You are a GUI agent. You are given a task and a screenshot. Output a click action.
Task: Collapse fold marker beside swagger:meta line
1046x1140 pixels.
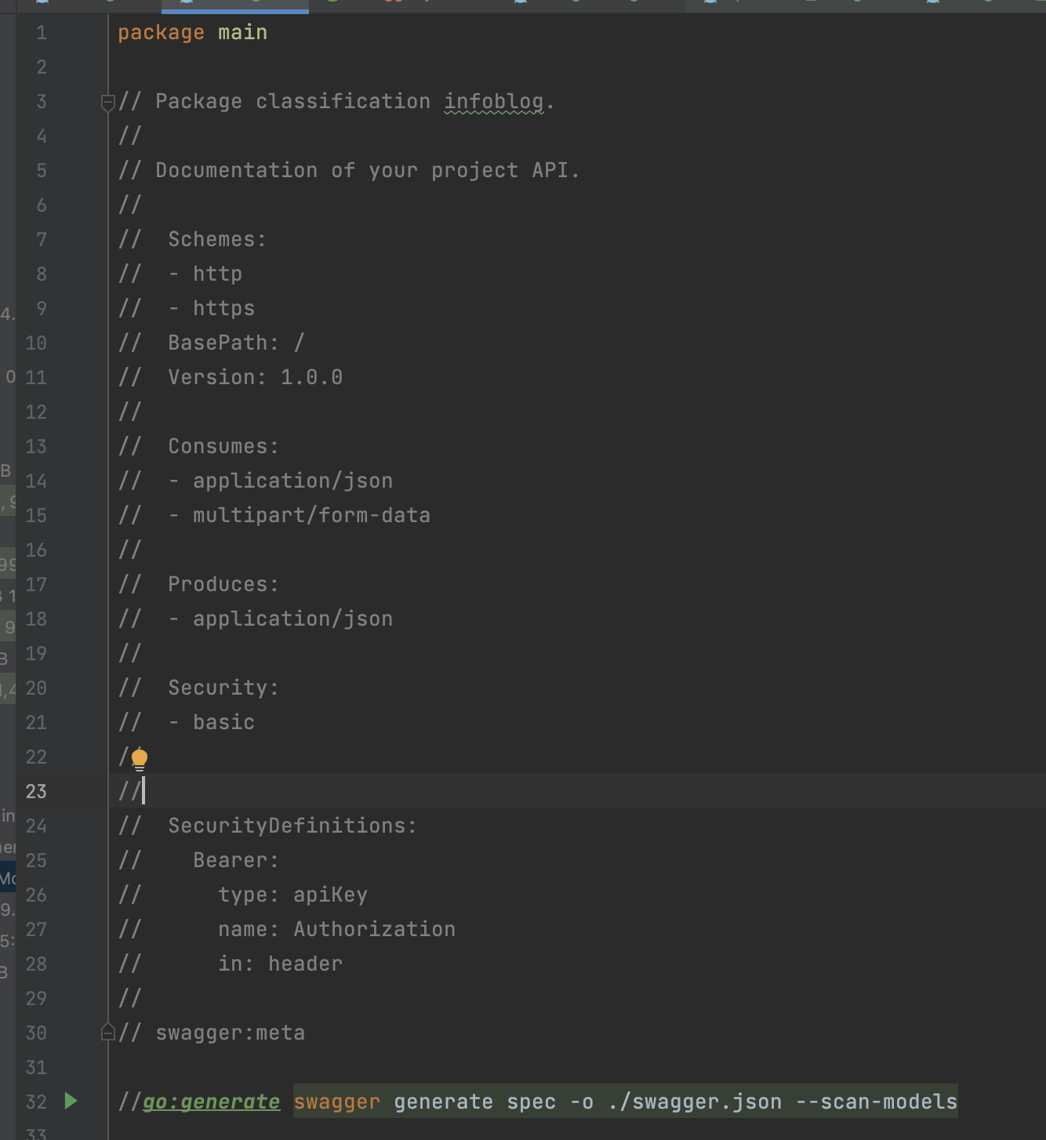[108, 1033]
